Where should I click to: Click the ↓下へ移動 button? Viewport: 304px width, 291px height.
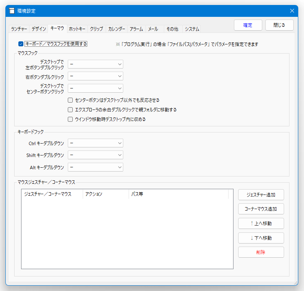tap(261, 238)
